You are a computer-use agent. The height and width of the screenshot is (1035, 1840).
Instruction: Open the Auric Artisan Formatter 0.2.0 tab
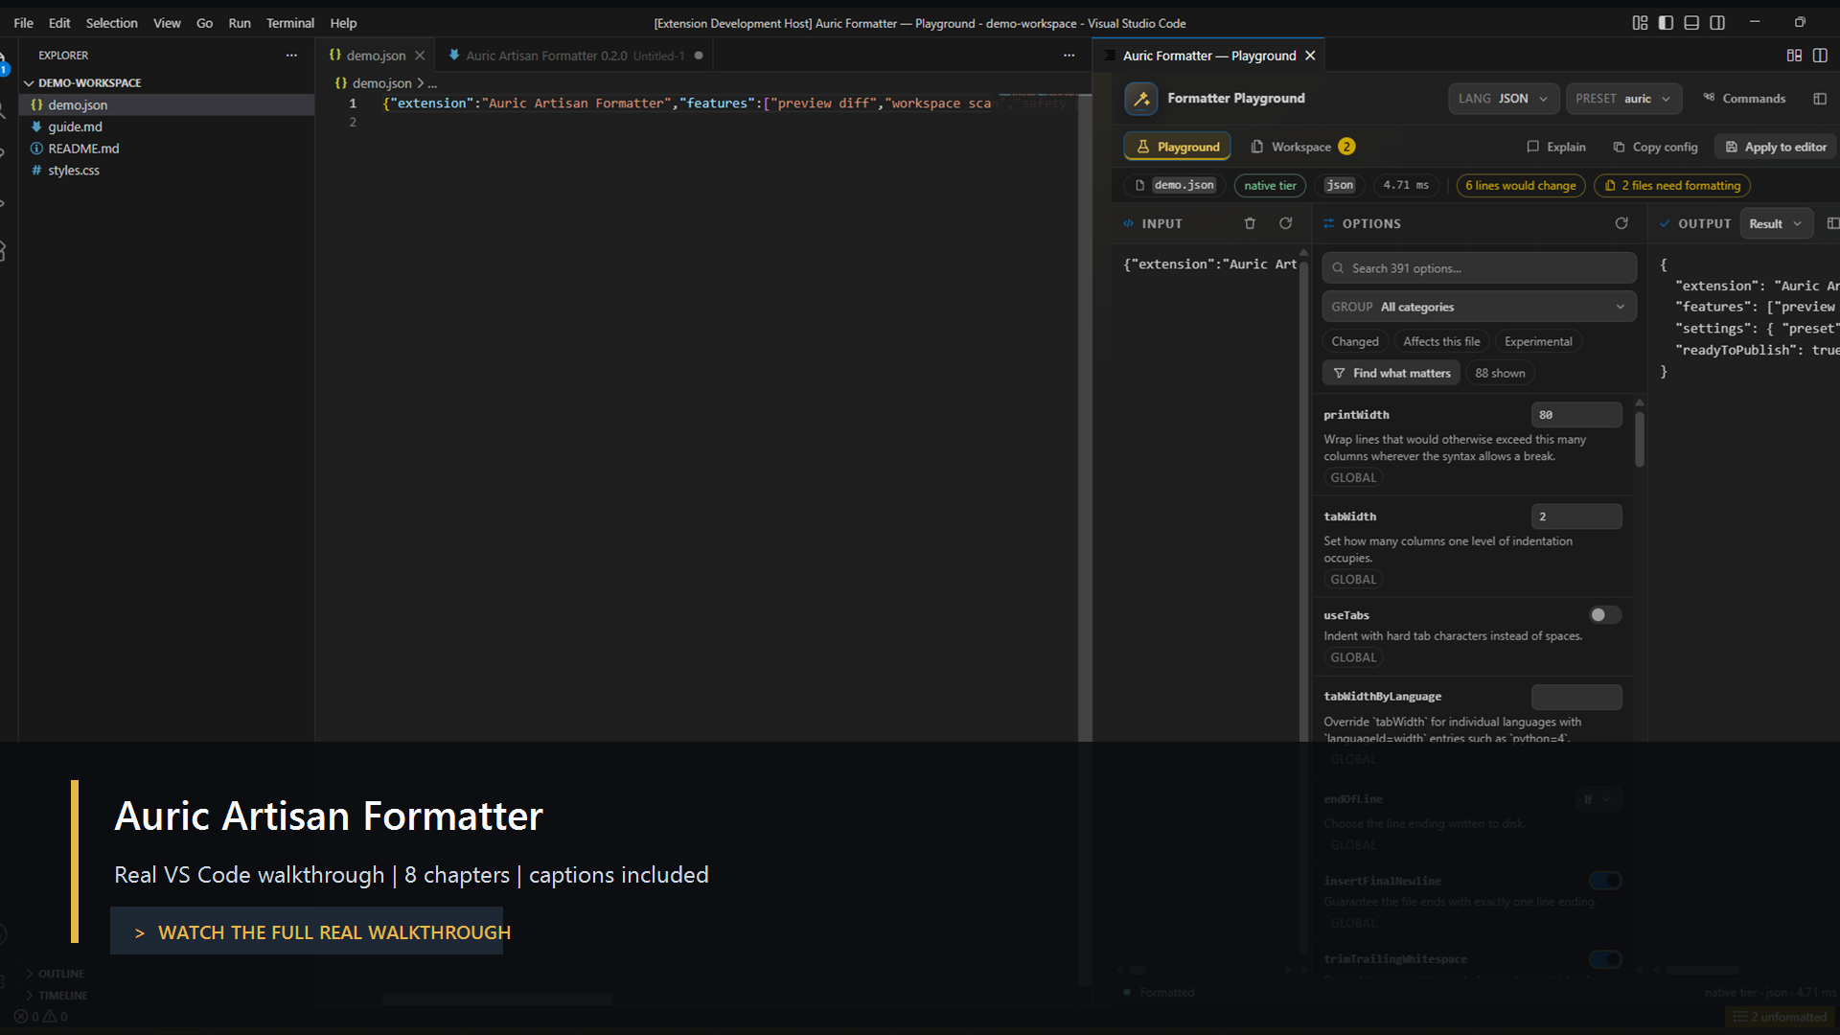(x=575, y=56)
